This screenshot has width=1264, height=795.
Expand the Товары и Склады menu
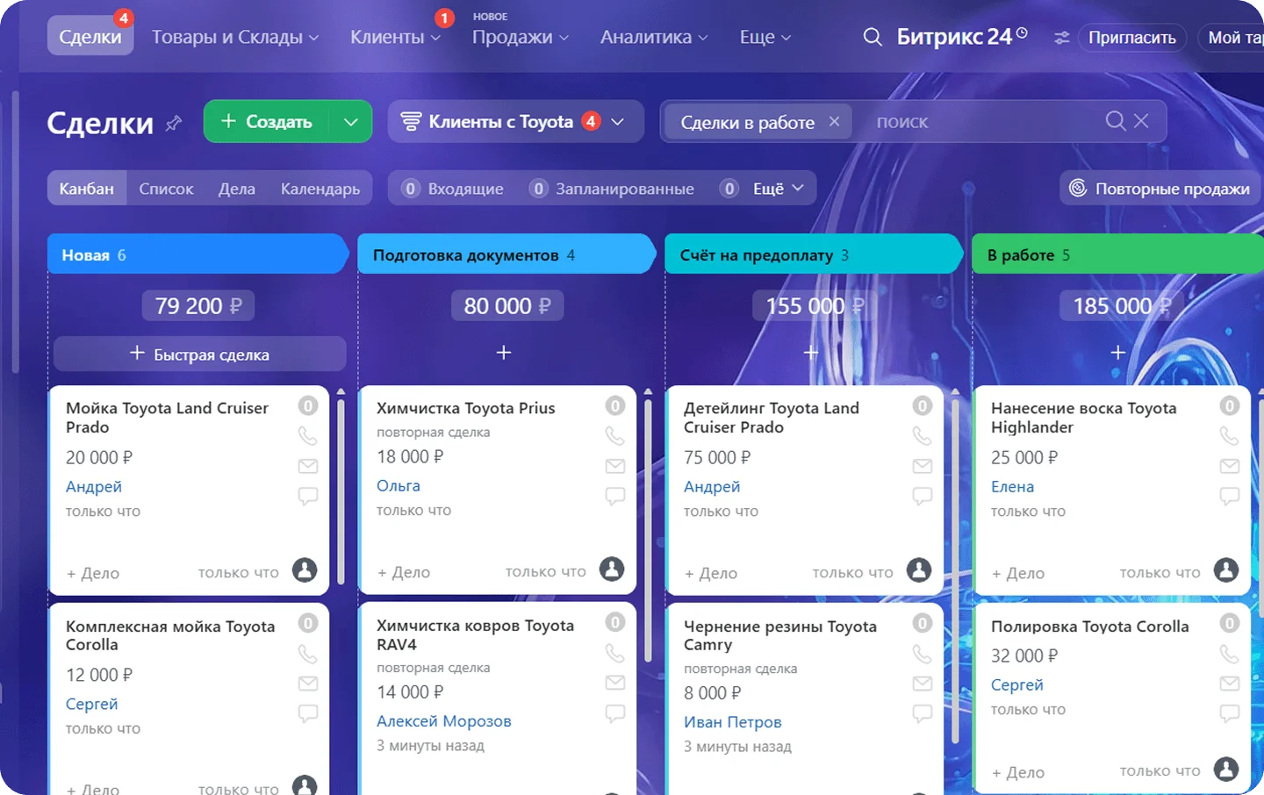pos(235,37)
